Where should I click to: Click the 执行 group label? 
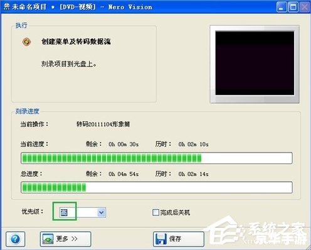coord(21,25)
